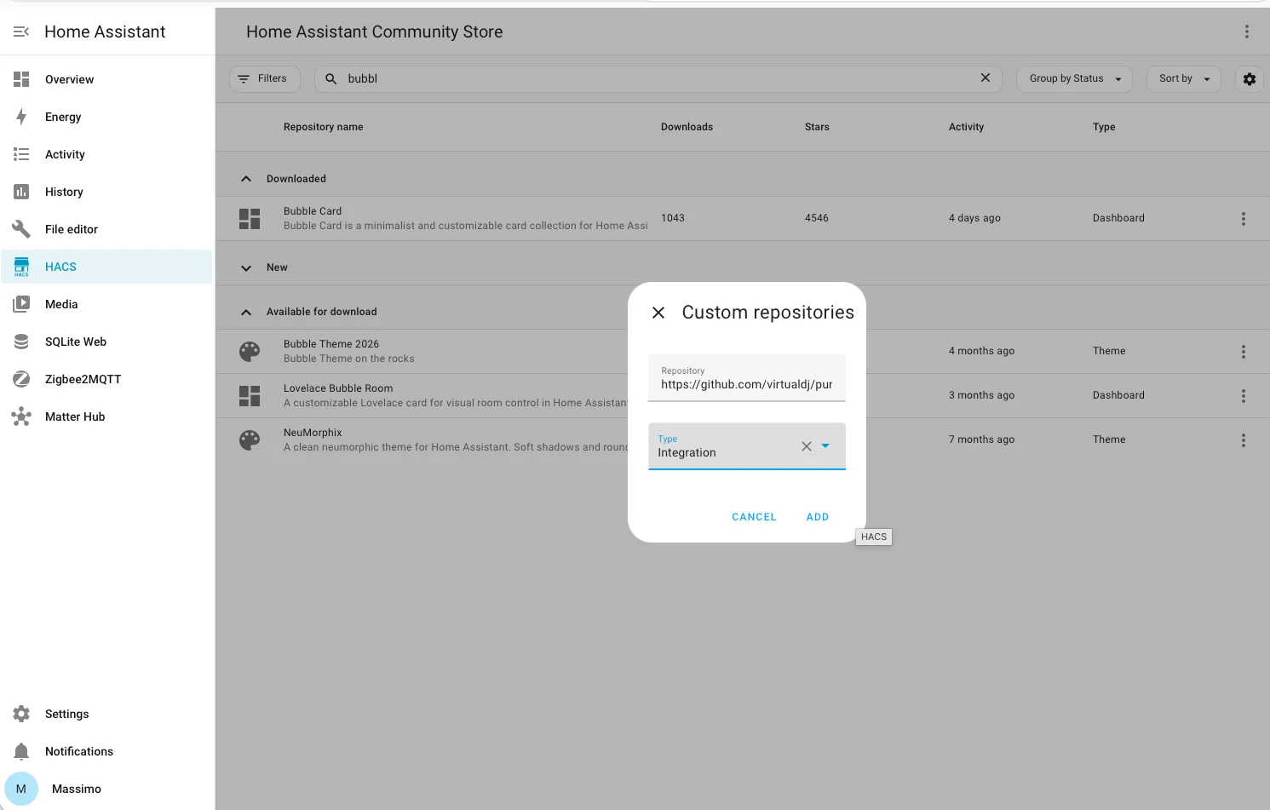Open the Type dropdown arrow
Image resolution: width=1270 pixels, height=810 pixels.
pos(825,446)
